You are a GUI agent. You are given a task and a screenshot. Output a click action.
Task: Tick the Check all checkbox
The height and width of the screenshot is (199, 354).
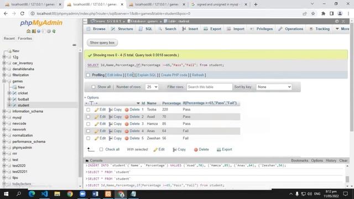101,149
